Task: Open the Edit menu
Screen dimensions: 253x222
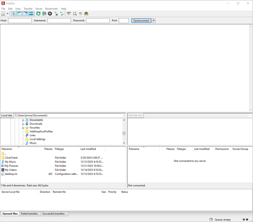Action: (10, 9)
